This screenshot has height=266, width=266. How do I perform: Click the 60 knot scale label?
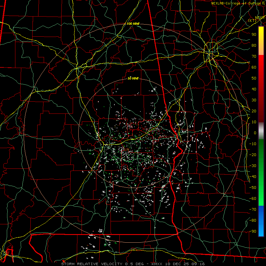pos(254,67)
